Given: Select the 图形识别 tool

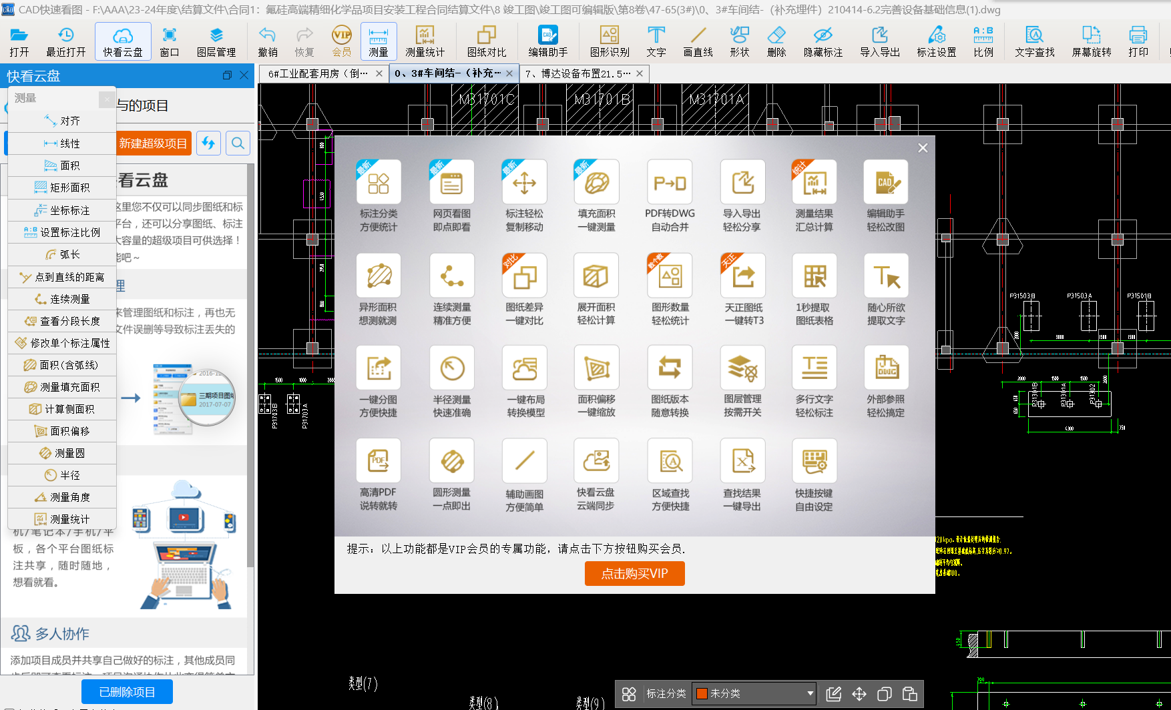Looking at the screenshot, I should [610, 41].
